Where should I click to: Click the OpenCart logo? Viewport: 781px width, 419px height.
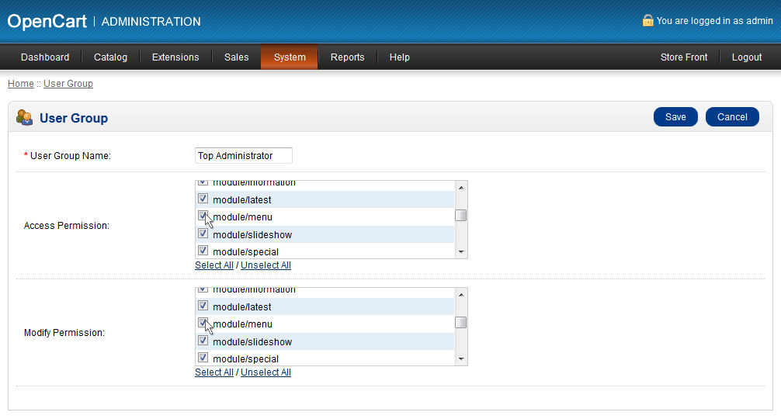47,22
